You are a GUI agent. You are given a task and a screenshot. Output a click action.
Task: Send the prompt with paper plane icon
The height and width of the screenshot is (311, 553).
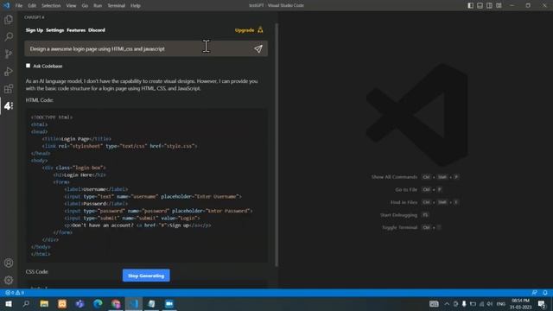click(x=258, y=48)
